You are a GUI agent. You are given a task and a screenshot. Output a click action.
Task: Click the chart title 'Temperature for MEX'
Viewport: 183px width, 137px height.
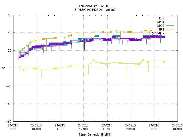click(x=95, y=6)
